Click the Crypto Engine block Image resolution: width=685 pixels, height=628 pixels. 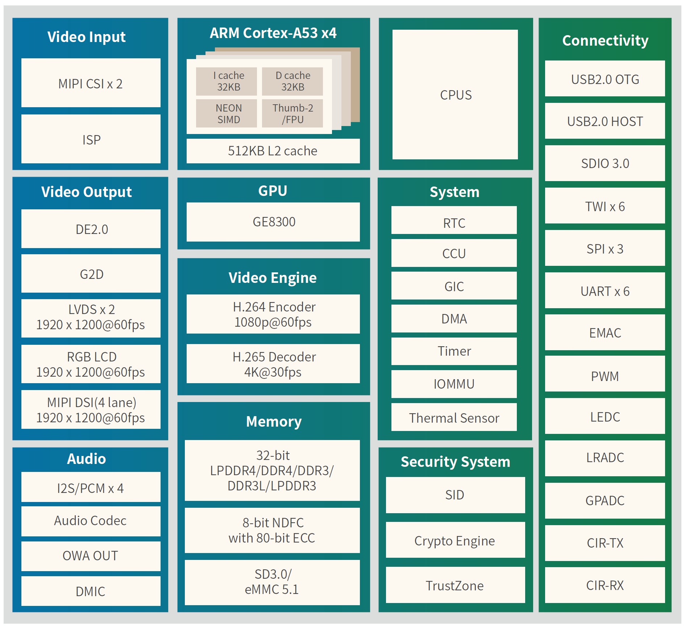455,540
